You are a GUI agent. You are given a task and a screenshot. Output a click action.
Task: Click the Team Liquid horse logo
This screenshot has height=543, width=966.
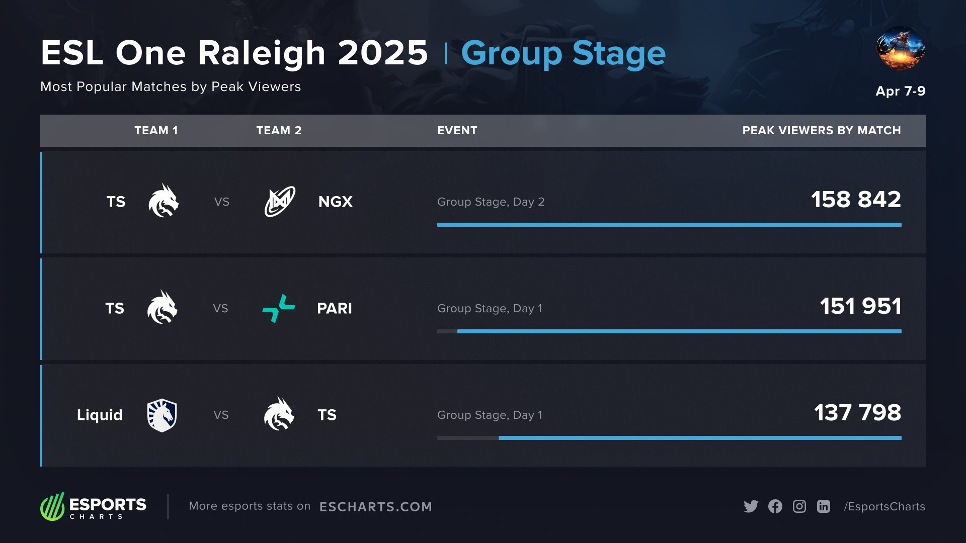click(x=162, y=415)
